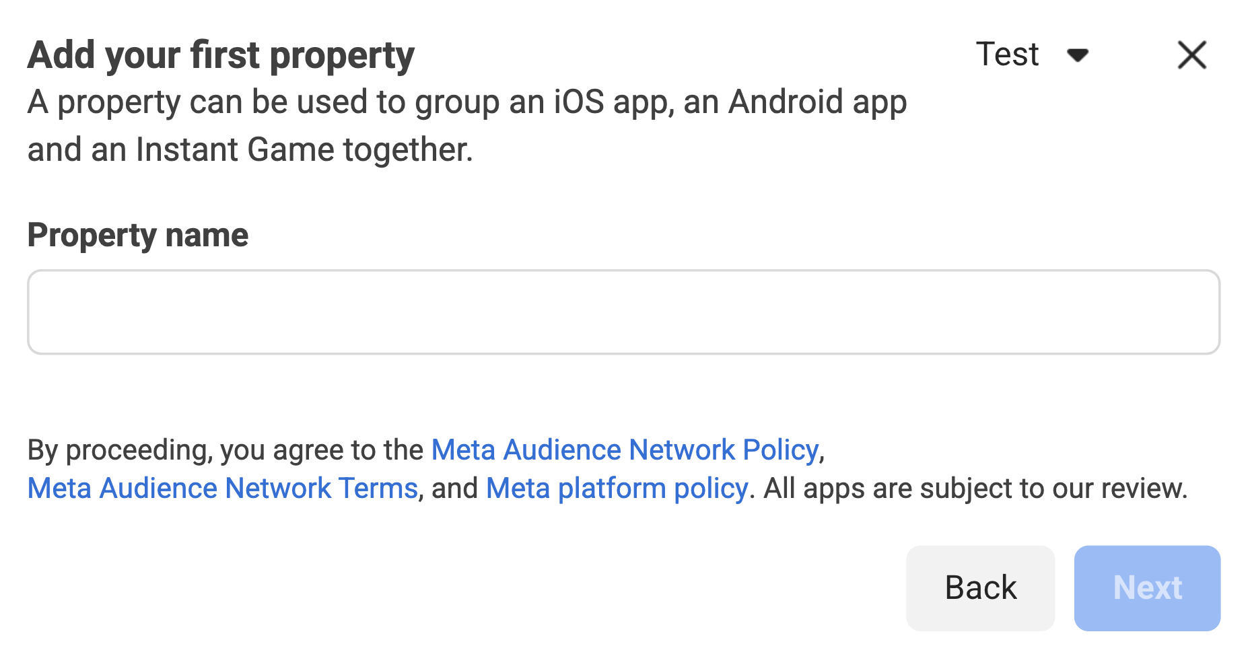Open the Meta platform policy link

click(x=617, y=488)
